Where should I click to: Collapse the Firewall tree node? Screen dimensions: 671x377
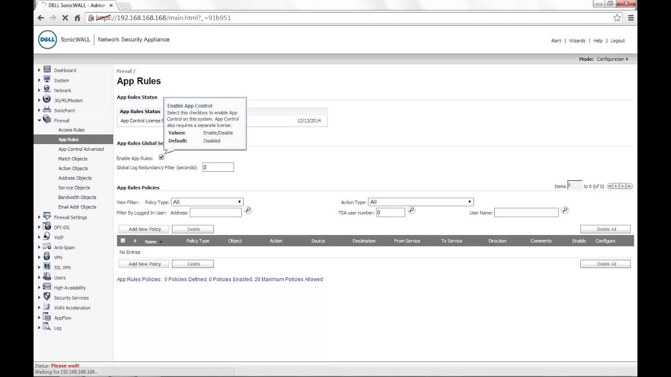39,120
